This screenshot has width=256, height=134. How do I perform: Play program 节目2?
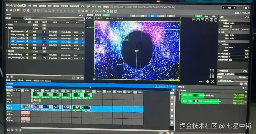pyautogui.click(x=32, y=90)
